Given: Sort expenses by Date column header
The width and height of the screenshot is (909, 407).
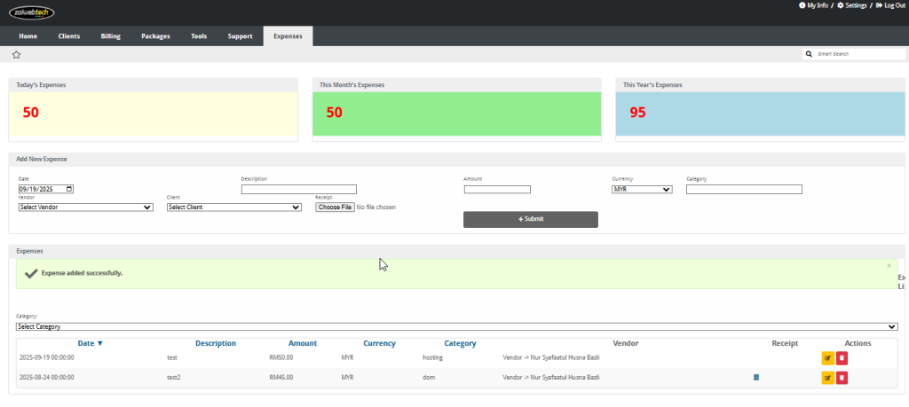Looking at the screenshot, I should point(90,343).
